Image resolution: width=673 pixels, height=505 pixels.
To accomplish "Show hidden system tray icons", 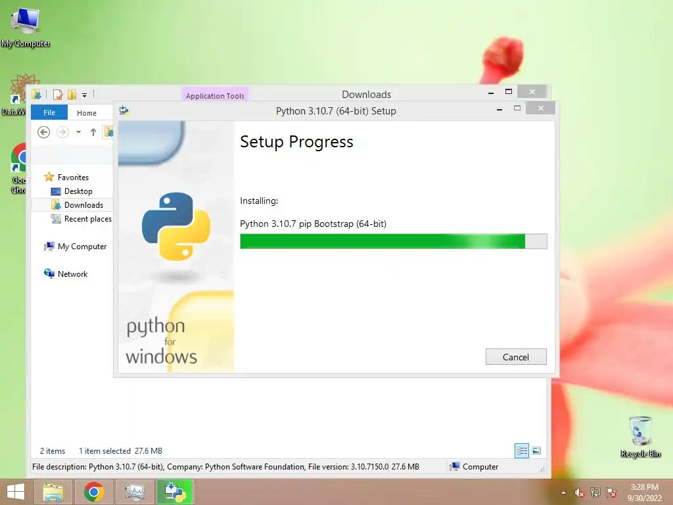I will [563, 493].
